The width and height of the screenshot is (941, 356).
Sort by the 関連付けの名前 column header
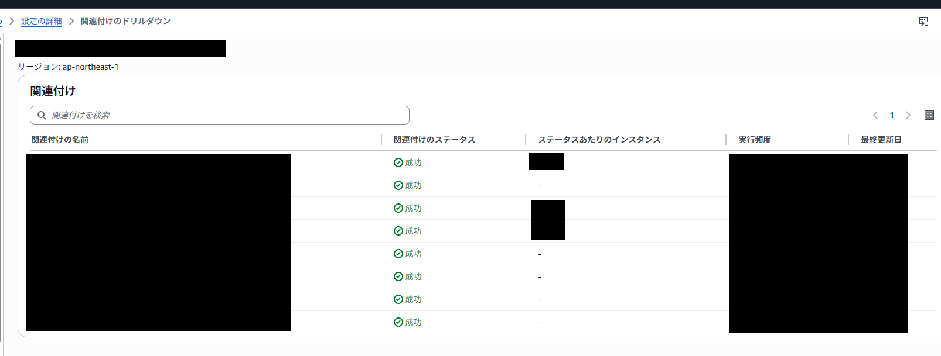pyautogui.click(x=60, y=140)
